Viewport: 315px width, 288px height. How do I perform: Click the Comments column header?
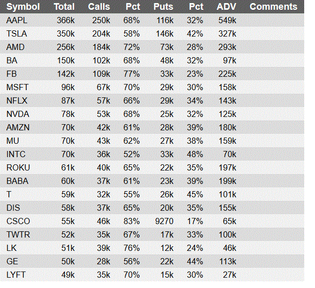(x=273, y=7)
